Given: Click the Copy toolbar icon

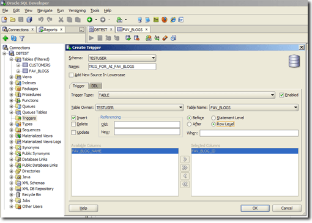Looking at the screenshot, I should 69,20.
